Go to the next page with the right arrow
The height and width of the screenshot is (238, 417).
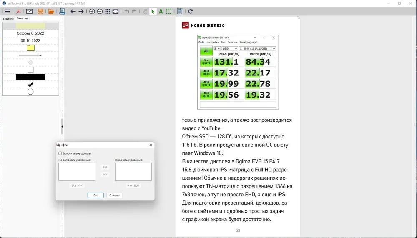coord(81,11)
